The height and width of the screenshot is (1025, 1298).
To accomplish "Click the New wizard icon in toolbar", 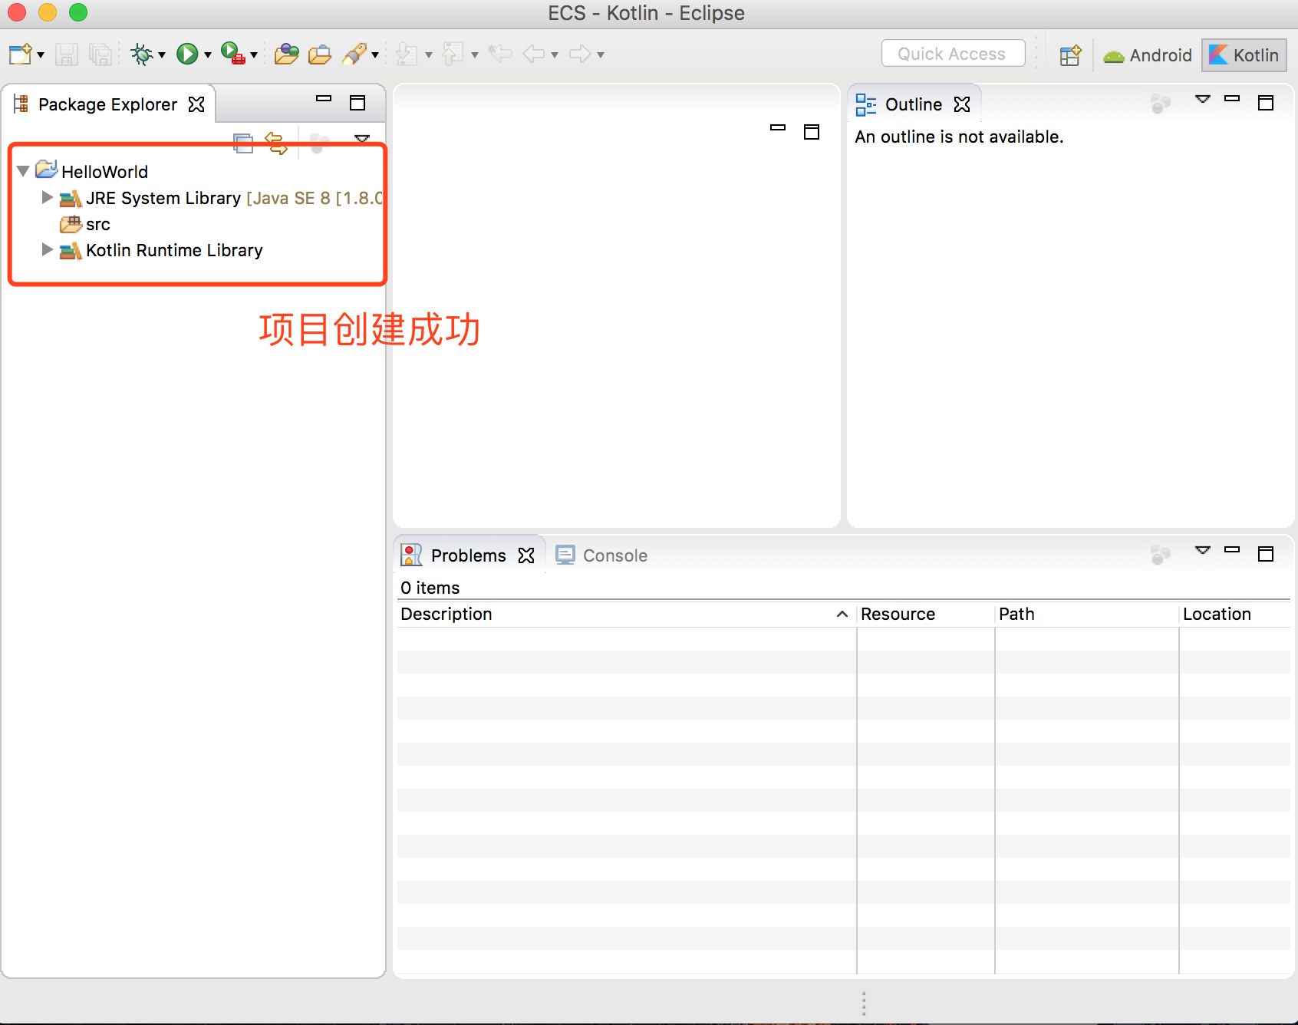I will (21, 54).
